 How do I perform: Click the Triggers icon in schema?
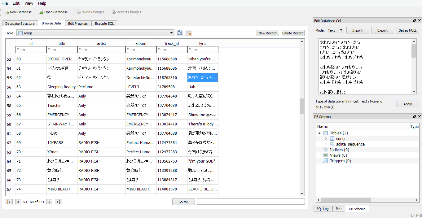325,161
